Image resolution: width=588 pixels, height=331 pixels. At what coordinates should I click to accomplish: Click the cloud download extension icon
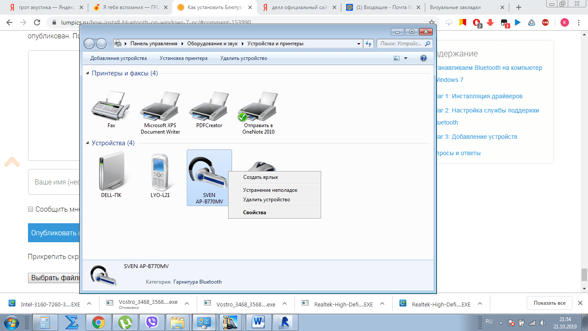click(449, 22)
